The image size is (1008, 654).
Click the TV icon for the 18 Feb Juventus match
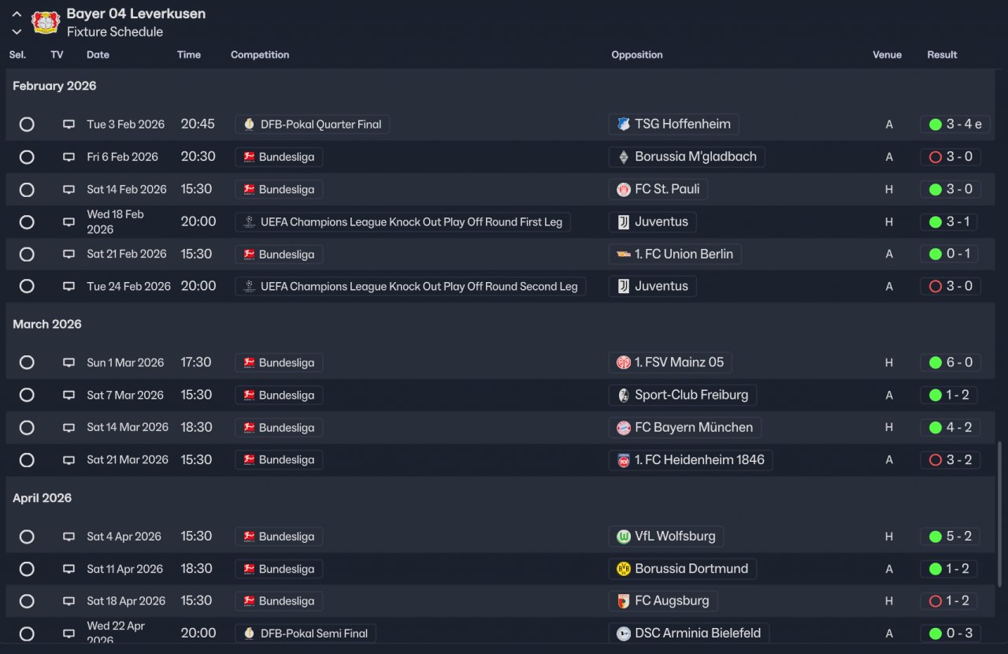(69, 222)
